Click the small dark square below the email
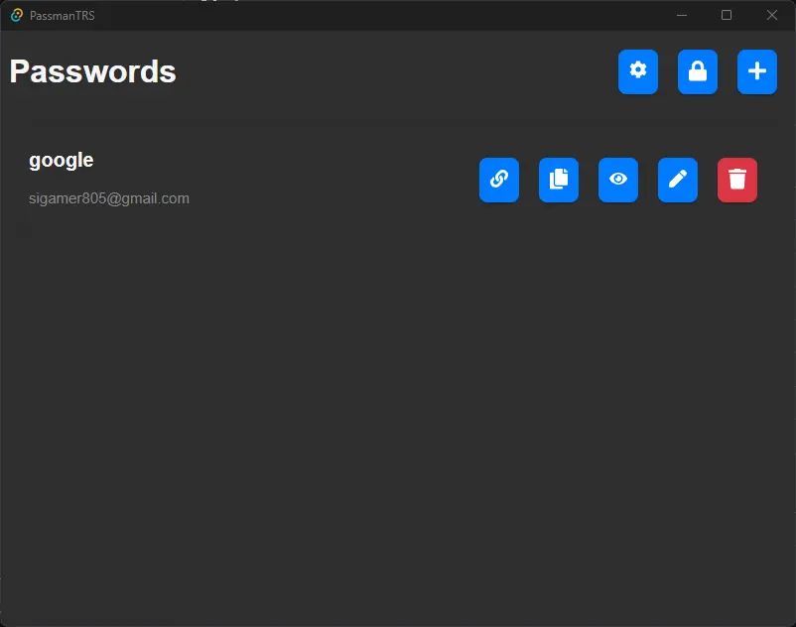 point(23,230)
